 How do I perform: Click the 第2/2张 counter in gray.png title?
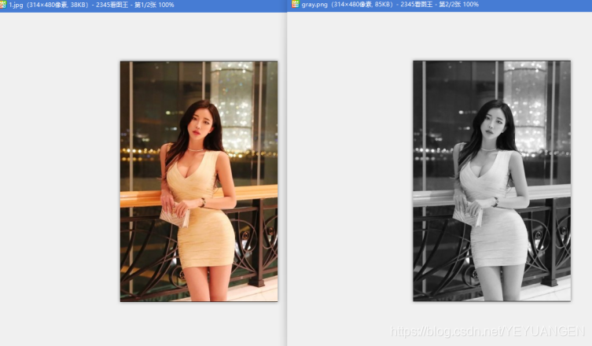[448, 5]
